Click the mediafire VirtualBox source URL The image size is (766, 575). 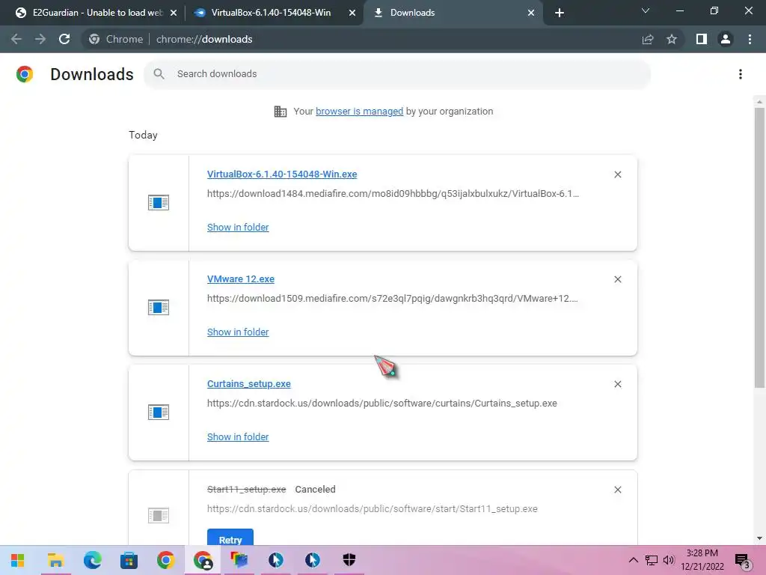pos(393,194)
